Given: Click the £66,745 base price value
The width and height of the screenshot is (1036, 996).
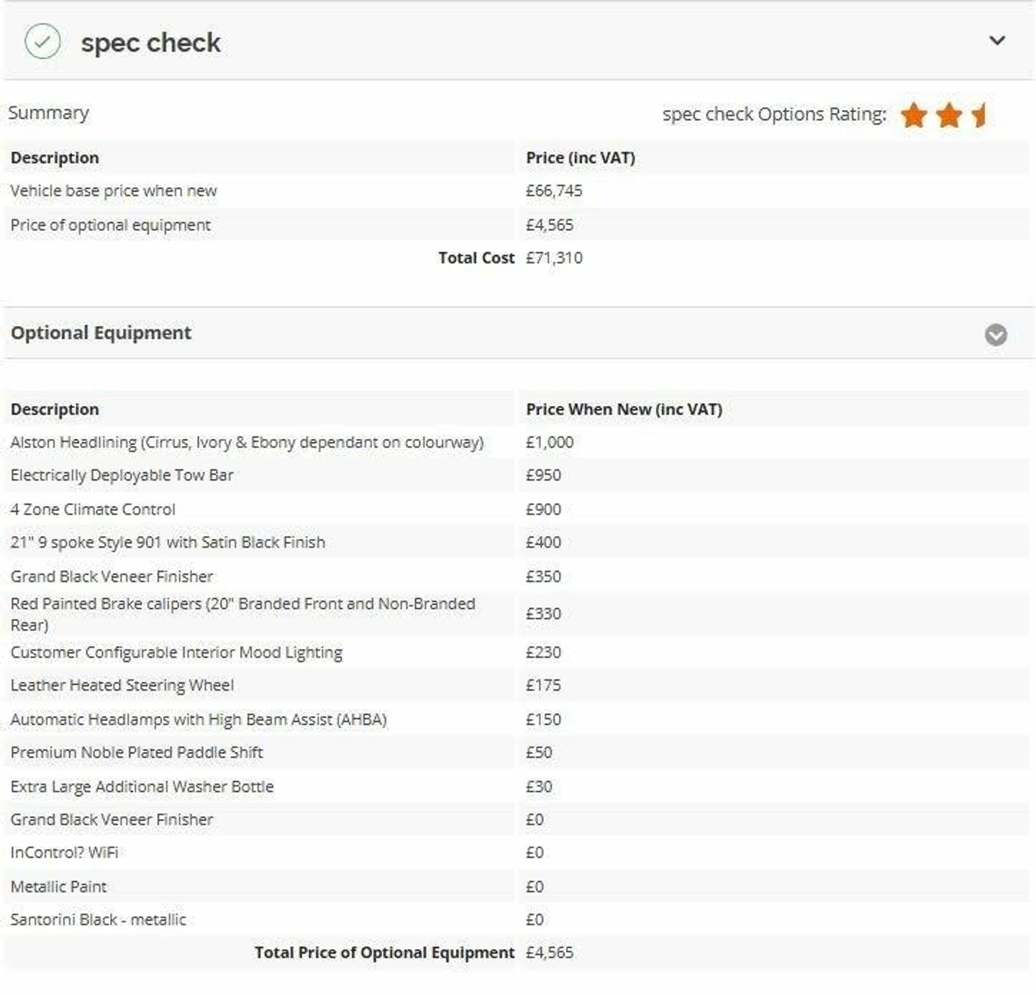Looking at the screenshot, I should coord(554,191).
